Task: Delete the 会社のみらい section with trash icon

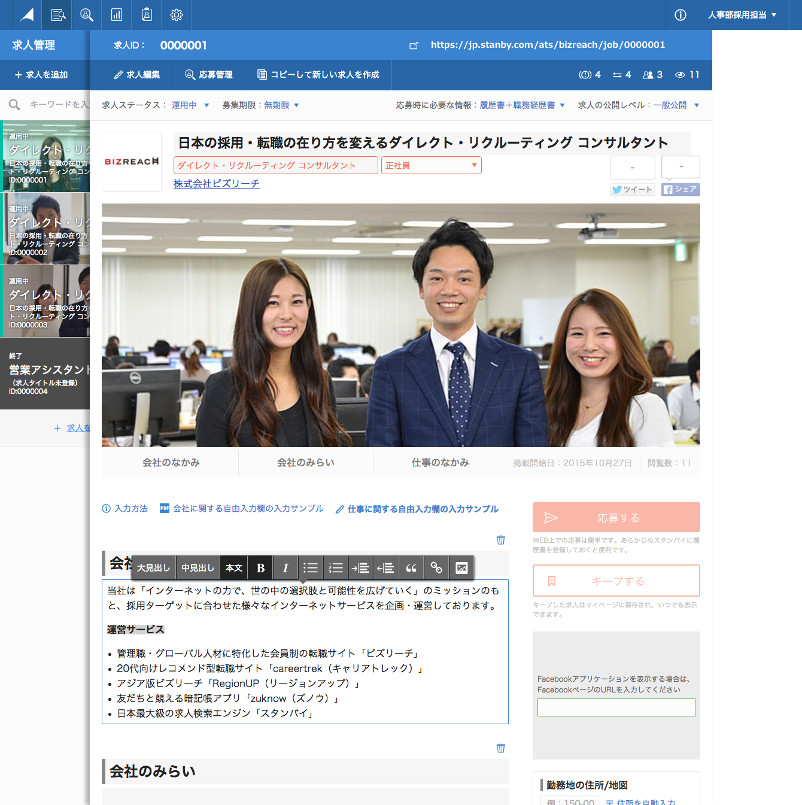Action: 501,748
